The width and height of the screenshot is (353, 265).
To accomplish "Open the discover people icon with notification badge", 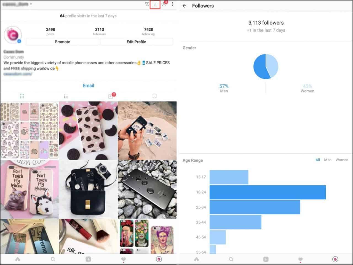I will tap(164, 4).
